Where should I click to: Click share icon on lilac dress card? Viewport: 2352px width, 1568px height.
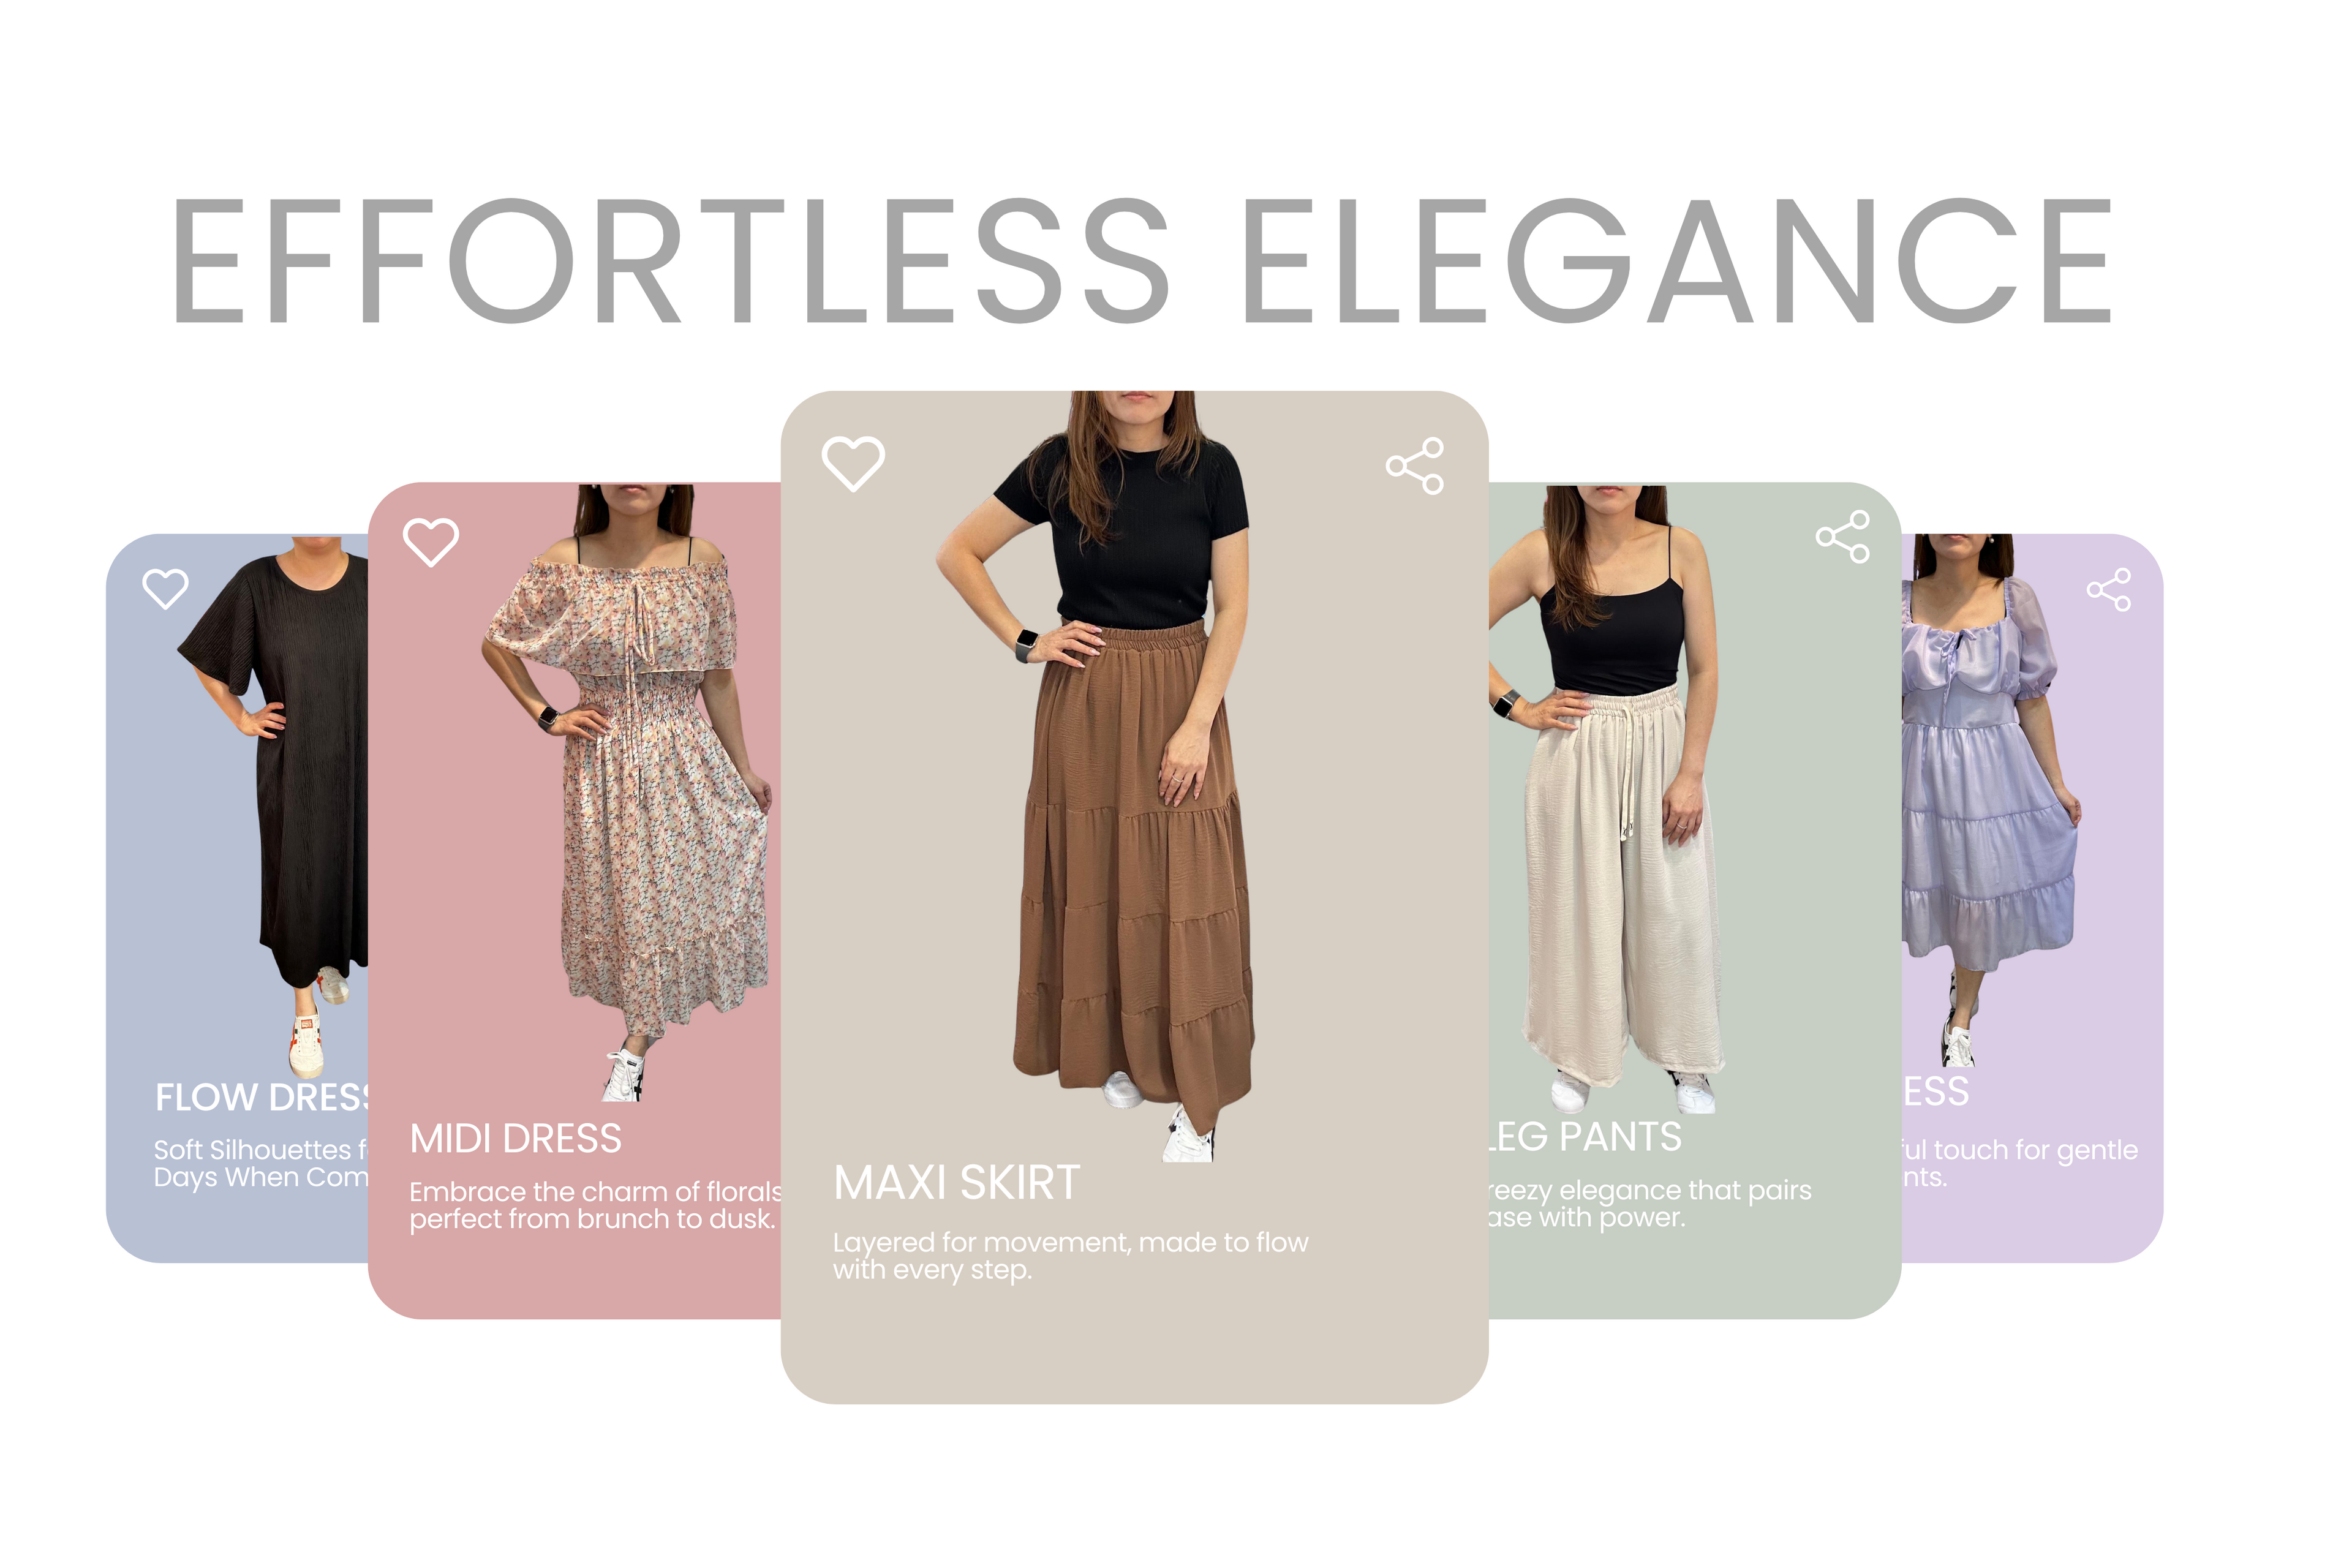pos(2109,590)
